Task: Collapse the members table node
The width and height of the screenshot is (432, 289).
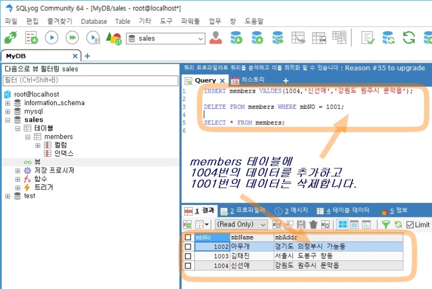Action: tap(28, 137)
